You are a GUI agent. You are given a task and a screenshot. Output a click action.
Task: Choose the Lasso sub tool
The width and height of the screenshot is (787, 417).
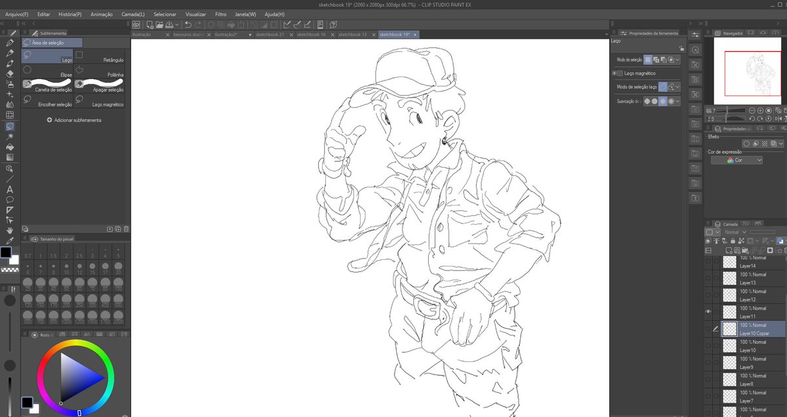coord(47,56)
